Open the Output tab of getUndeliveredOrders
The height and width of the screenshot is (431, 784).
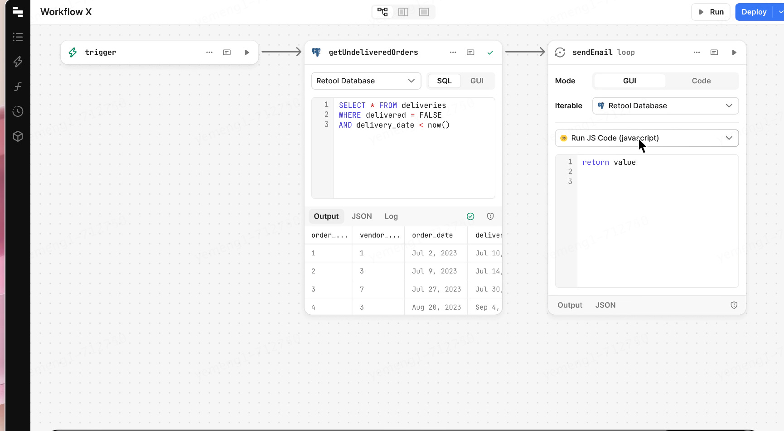(x=326, y=216)
